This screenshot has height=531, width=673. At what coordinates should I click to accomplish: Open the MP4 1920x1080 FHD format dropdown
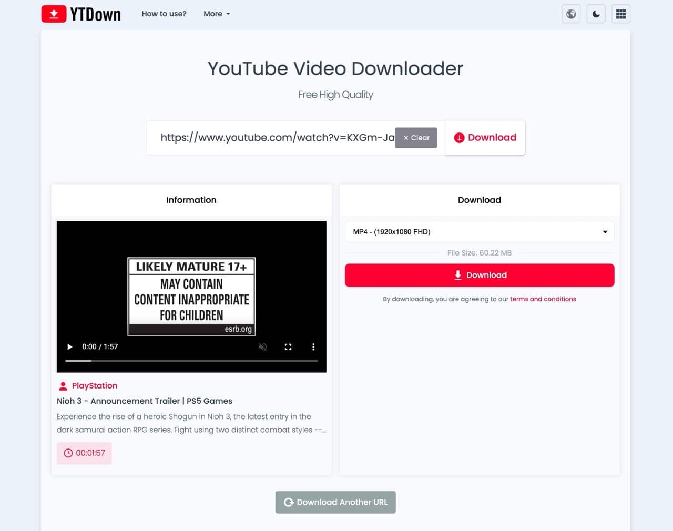[480, 232]
